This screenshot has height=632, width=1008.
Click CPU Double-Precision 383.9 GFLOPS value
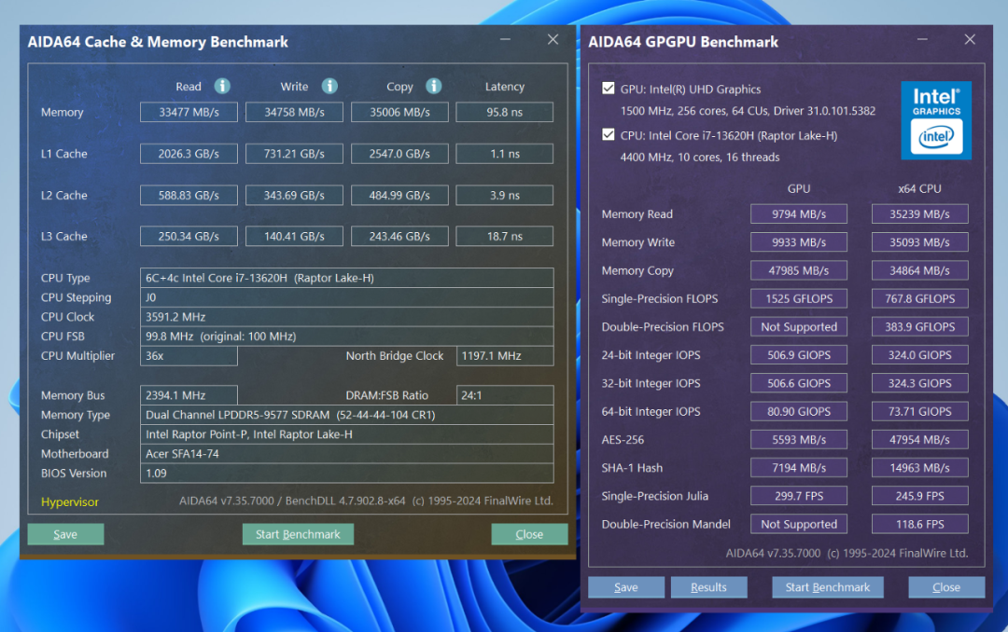(x=920, y=327)
